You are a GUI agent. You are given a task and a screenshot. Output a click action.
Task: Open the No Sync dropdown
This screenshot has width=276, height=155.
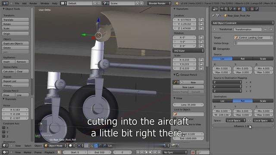pyautogui.click(x=175, y=152)
